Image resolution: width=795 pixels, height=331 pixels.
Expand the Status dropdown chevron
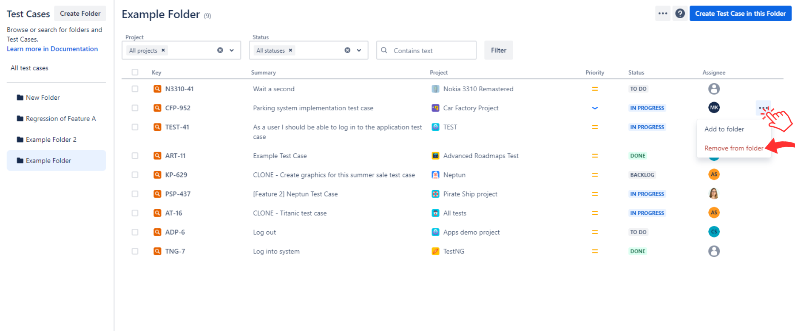359,50
